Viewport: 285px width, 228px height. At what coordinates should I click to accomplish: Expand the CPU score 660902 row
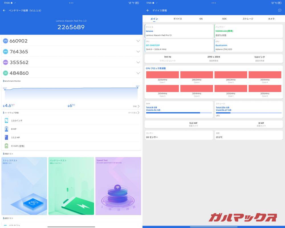pyautogui.click(x=71, y=41)
